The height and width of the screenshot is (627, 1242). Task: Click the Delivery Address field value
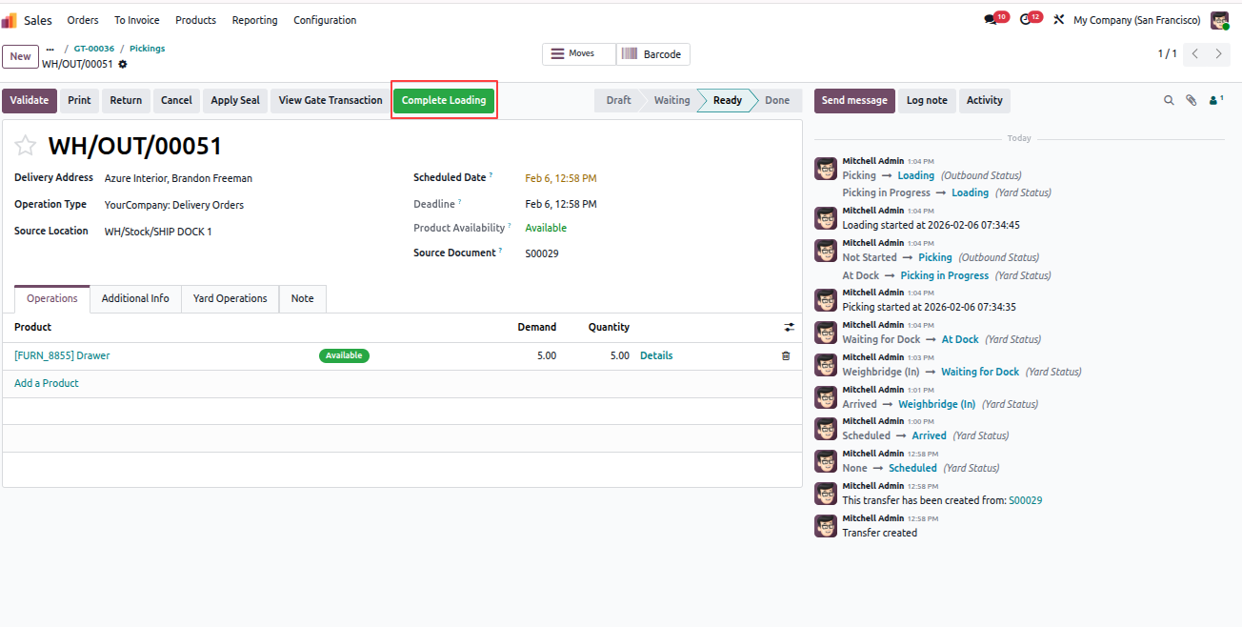coord(178,178)
